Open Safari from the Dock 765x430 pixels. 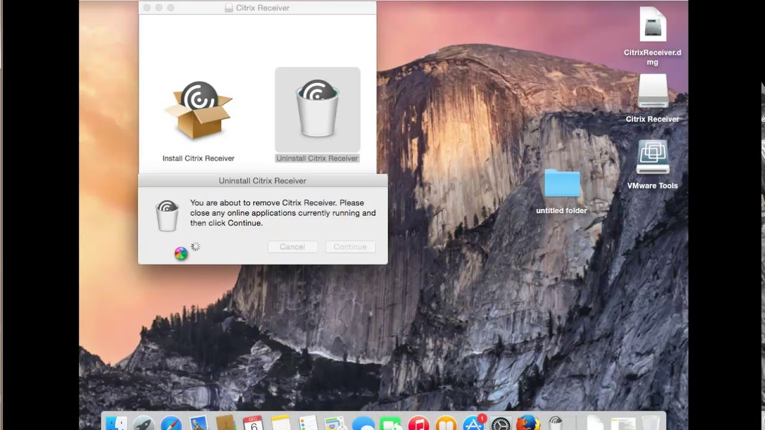[172, 423]
